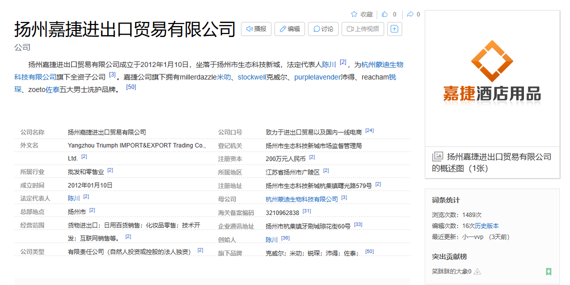The height and width of the screenshot is (285, 570).
Task: Click reference [50] after intro paragraph
Action: 131,87
